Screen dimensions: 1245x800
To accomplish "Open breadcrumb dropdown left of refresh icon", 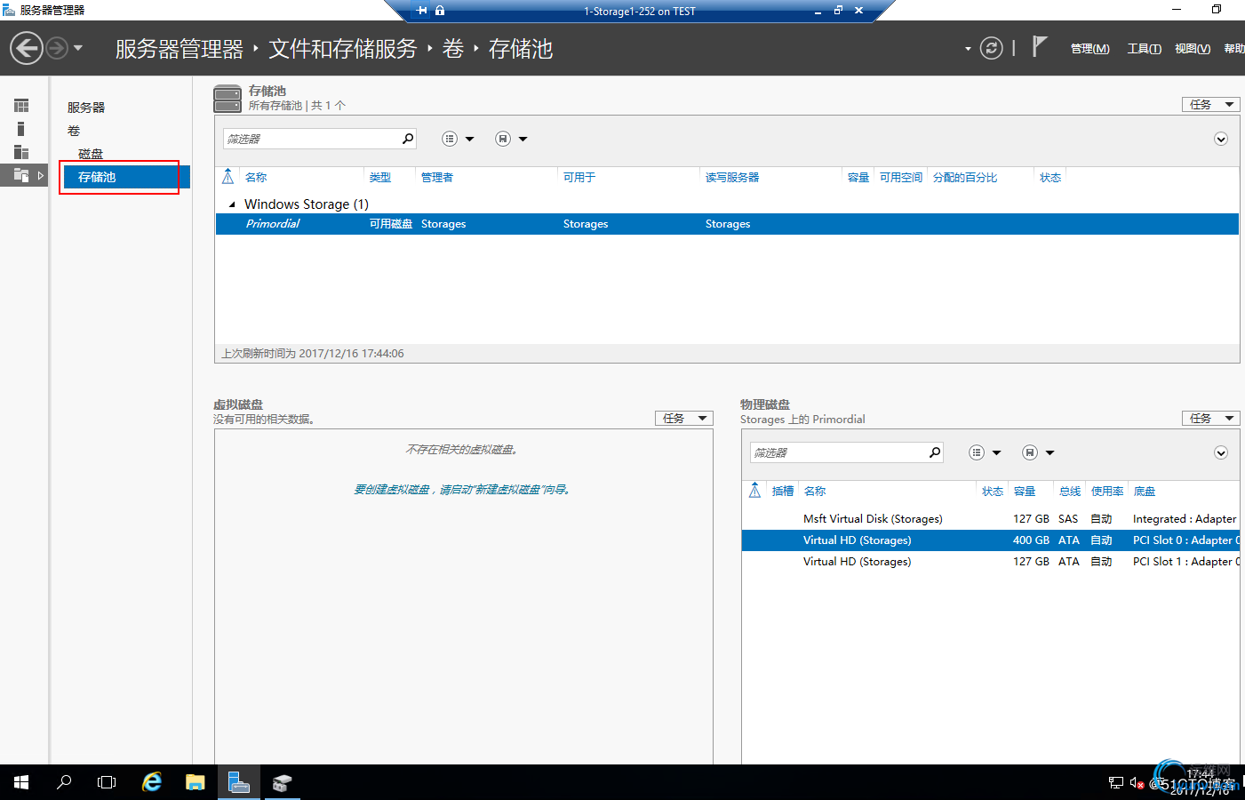I will point(968,49).
